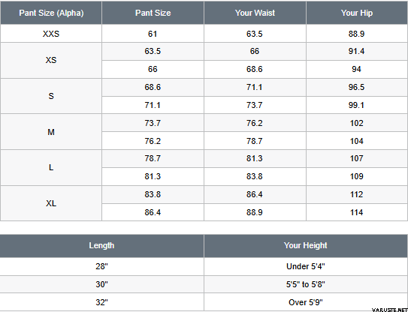Click the Your Waist header cell
This screenshot has height=312, width=408.
point(255,13)
